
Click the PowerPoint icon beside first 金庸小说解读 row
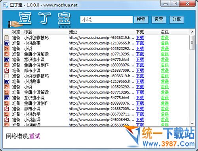[x=7, y=54]
